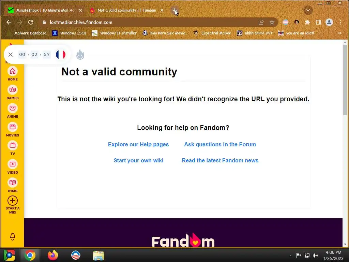Open the TV section in sidebar
This screenshot has width=349, height=262.
(x=13, y=148)
